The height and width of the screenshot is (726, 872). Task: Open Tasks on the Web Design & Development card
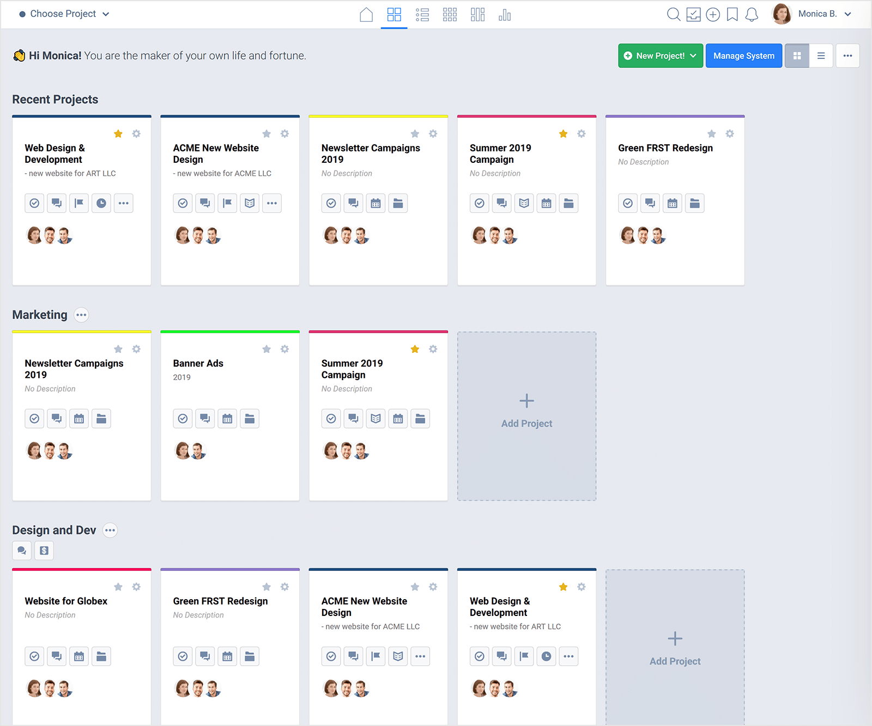[x=34, y=203]
